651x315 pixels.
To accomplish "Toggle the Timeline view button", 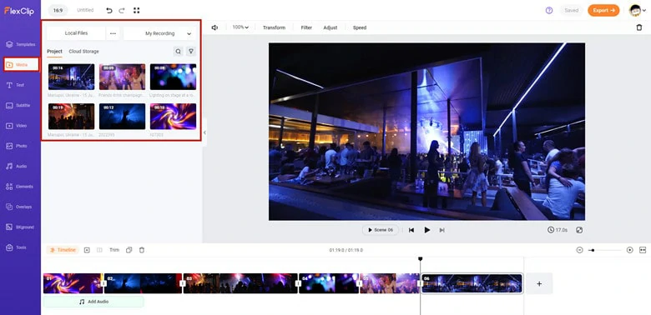I will [x=63, y=250].
